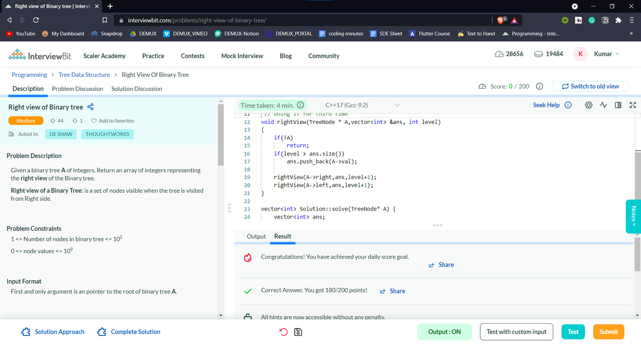Click the THOUGHTWORKS company tag
Viewport: 641px width, 344px height.
107,134
